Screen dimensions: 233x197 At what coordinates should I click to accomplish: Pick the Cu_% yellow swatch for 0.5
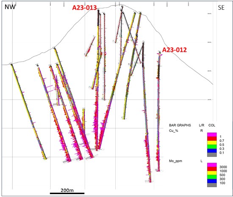tap(212, 143)
